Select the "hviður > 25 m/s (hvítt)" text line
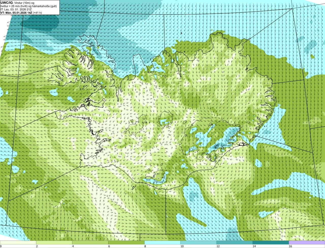This screenshot has width=325, height=248. [x=29, y=6]
